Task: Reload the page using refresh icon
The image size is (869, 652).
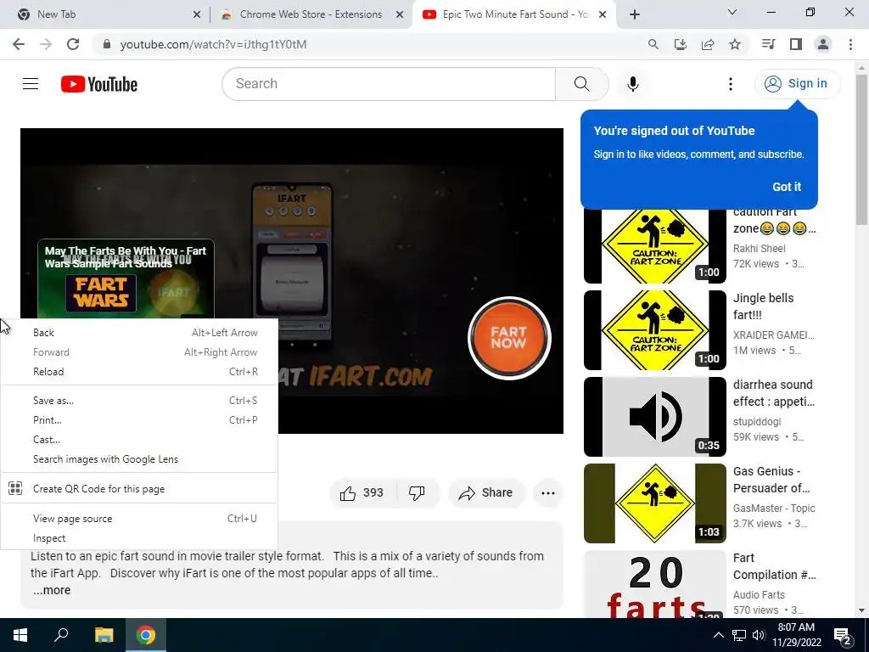Action: tap(73, 44)
